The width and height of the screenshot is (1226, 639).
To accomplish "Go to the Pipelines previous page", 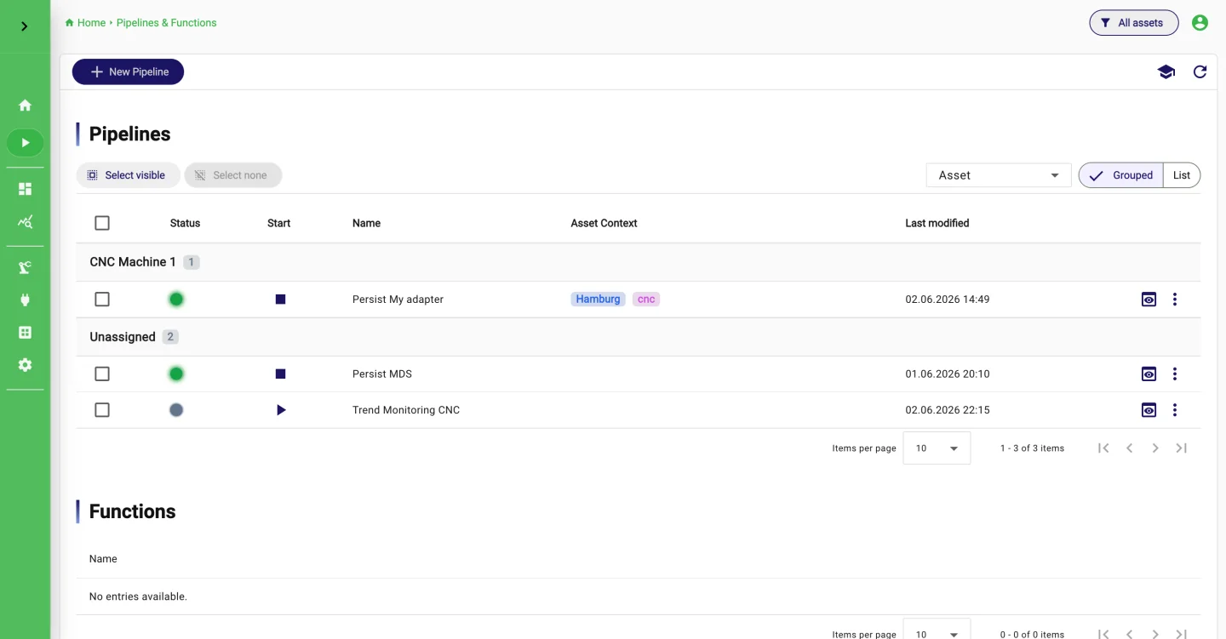I will (1129, 448).
